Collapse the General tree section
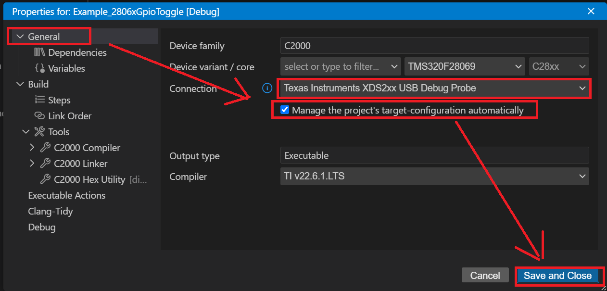 20,37
